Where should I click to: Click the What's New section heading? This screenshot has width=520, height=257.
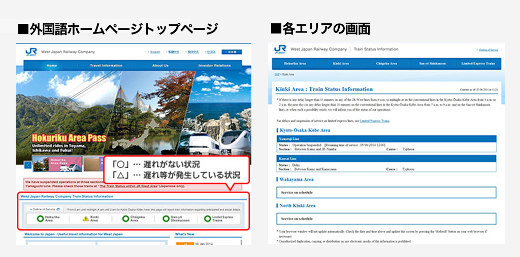click(x=185, y=234)
